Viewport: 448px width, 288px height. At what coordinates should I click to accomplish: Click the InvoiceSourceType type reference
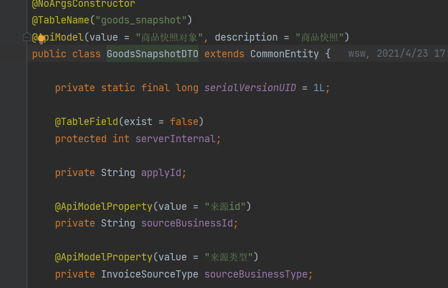[x=149, y=274]
